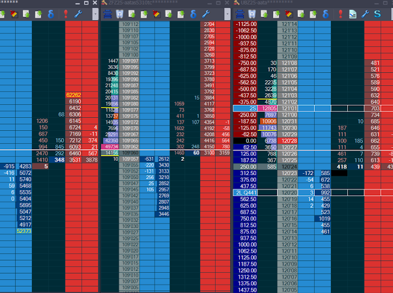The image size is (393, 293).
Task: Click the page-up icon right of the ZFZ25 paintbrush
Action: click(x=169, y=14)
